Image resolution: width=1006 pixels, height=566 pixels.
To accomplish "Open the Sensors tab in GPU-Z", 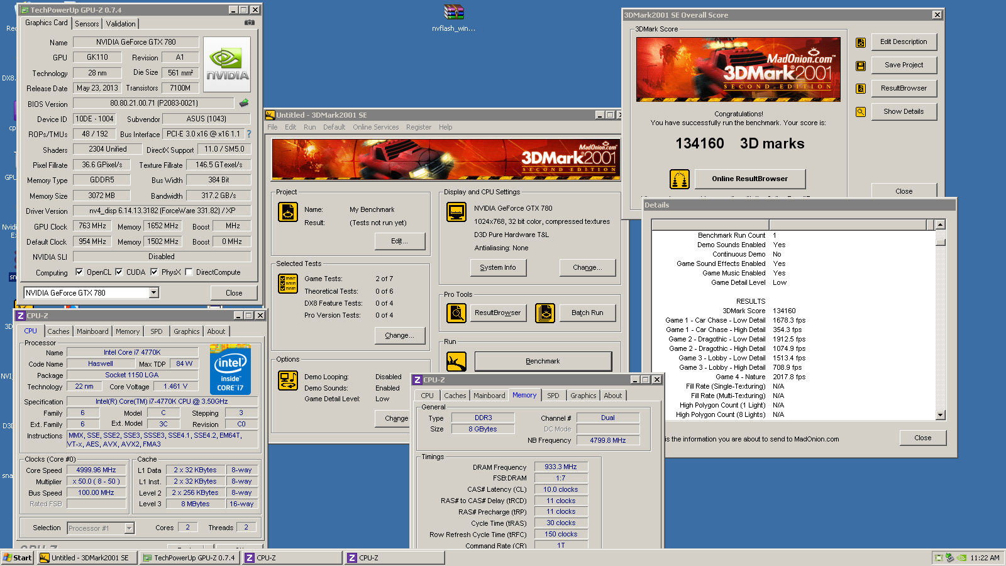I will (87, 24).
